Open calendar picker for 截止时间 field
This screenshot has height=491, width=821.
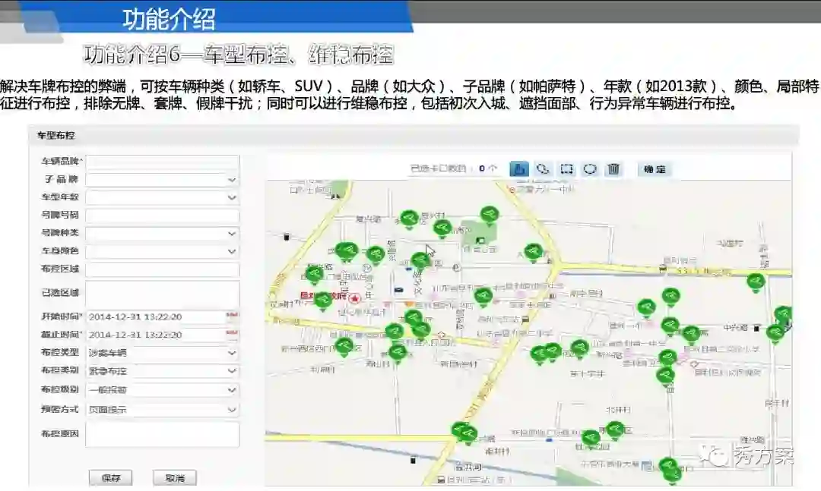232,332
